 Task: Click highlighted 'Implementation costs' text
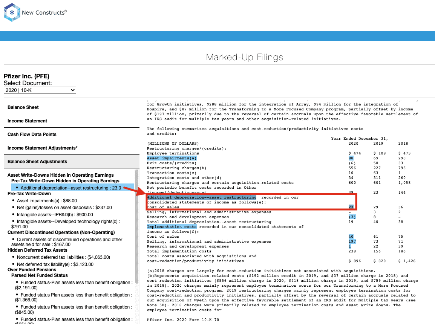172,227
